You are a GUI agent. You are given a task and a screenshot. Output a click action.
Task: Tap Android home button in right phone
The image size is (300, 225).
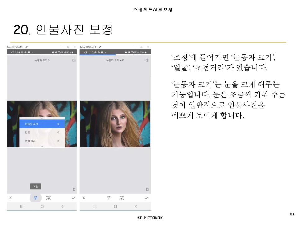(115, 206)
